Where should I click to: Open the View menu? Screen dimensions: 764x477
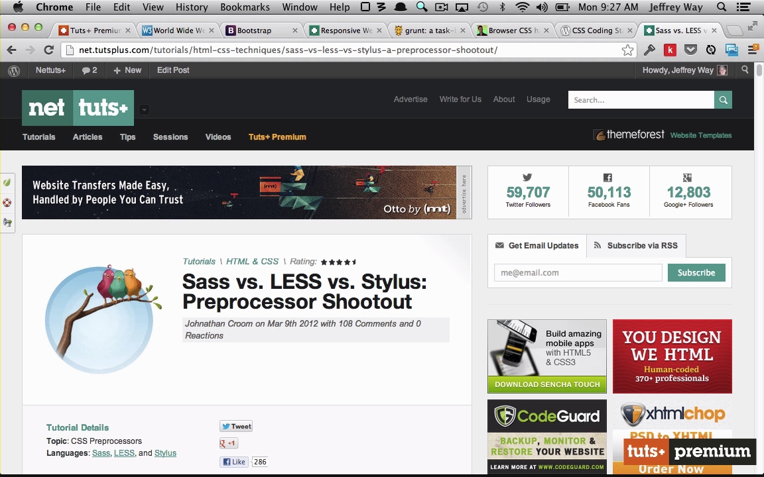click(153, 7)
